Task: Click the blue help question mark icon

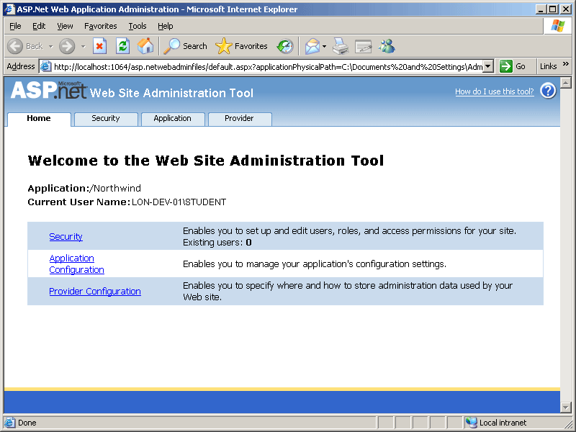Action: (x=548, y=91)
